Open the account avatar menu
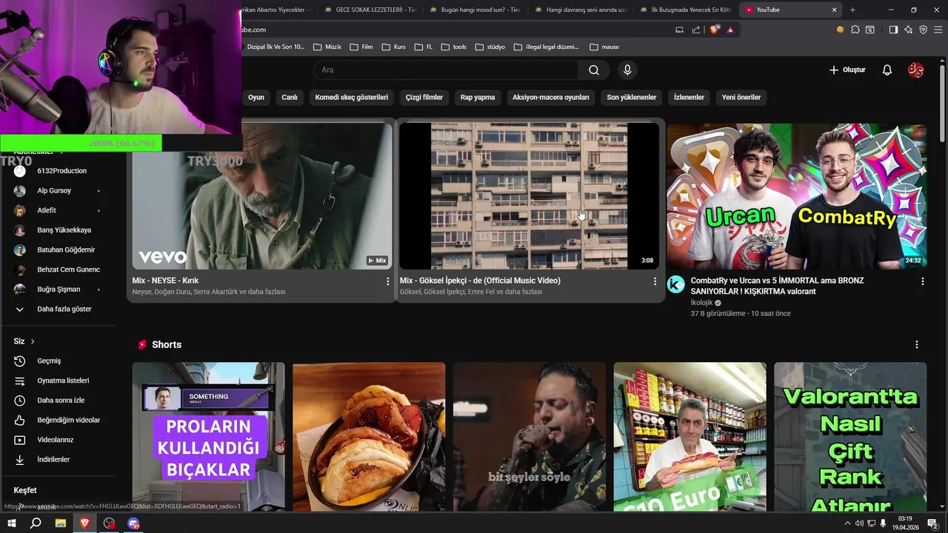Viewport: 948px width, 533px height. pos(915,70)
